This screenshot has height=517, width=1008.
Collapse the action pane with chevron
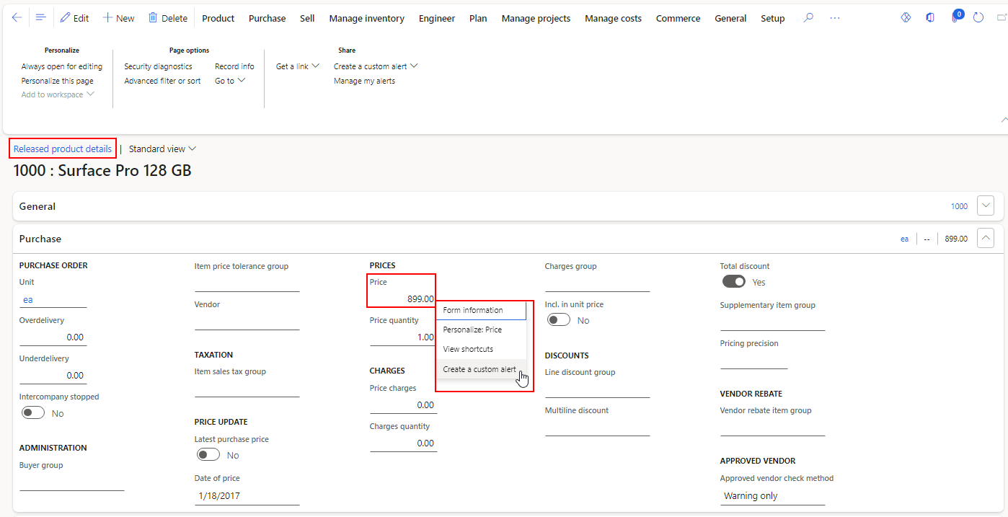click(1004, 120)
